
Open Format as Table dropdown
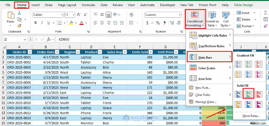212,19
